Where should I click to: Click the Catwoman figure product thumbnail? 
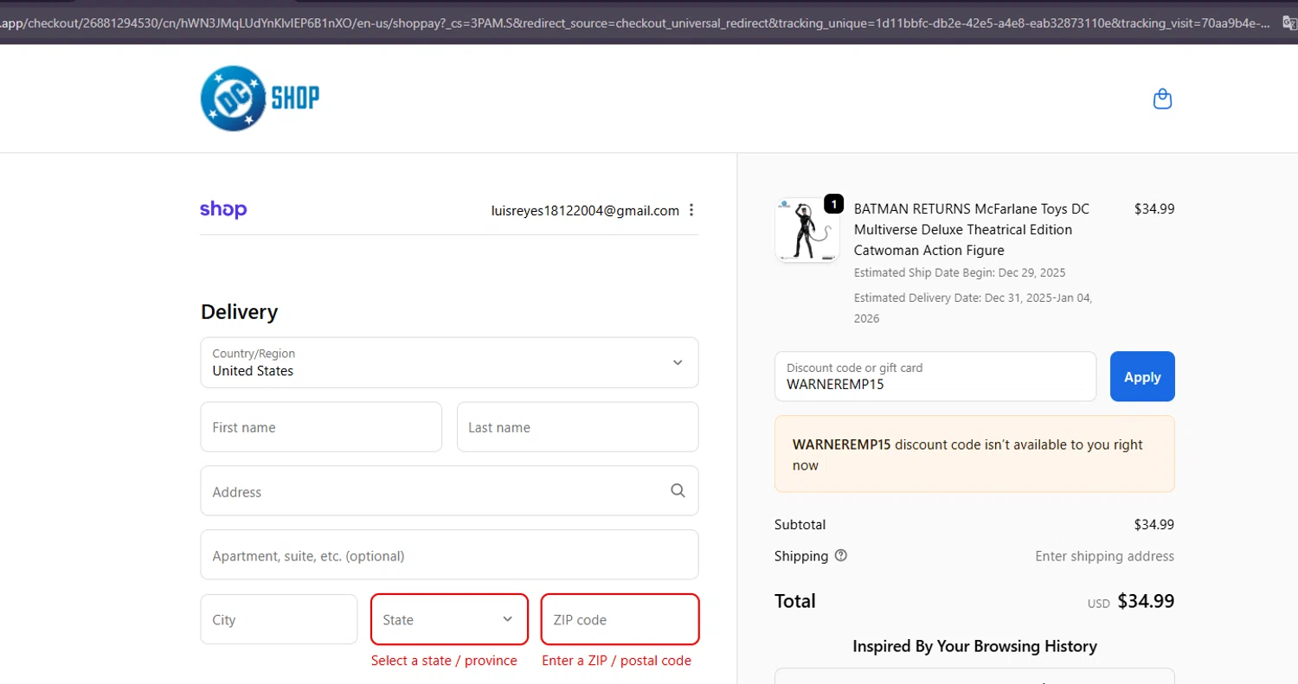(806, 230)
